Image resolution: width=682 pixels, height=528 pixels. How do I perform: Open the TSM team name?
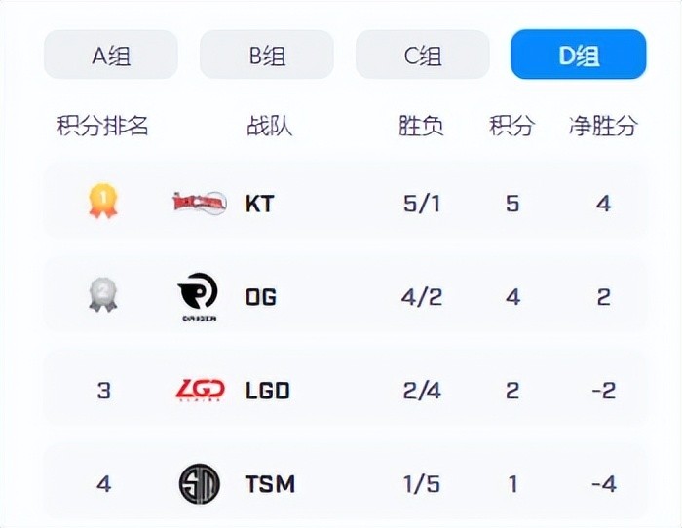coord(270,484)
